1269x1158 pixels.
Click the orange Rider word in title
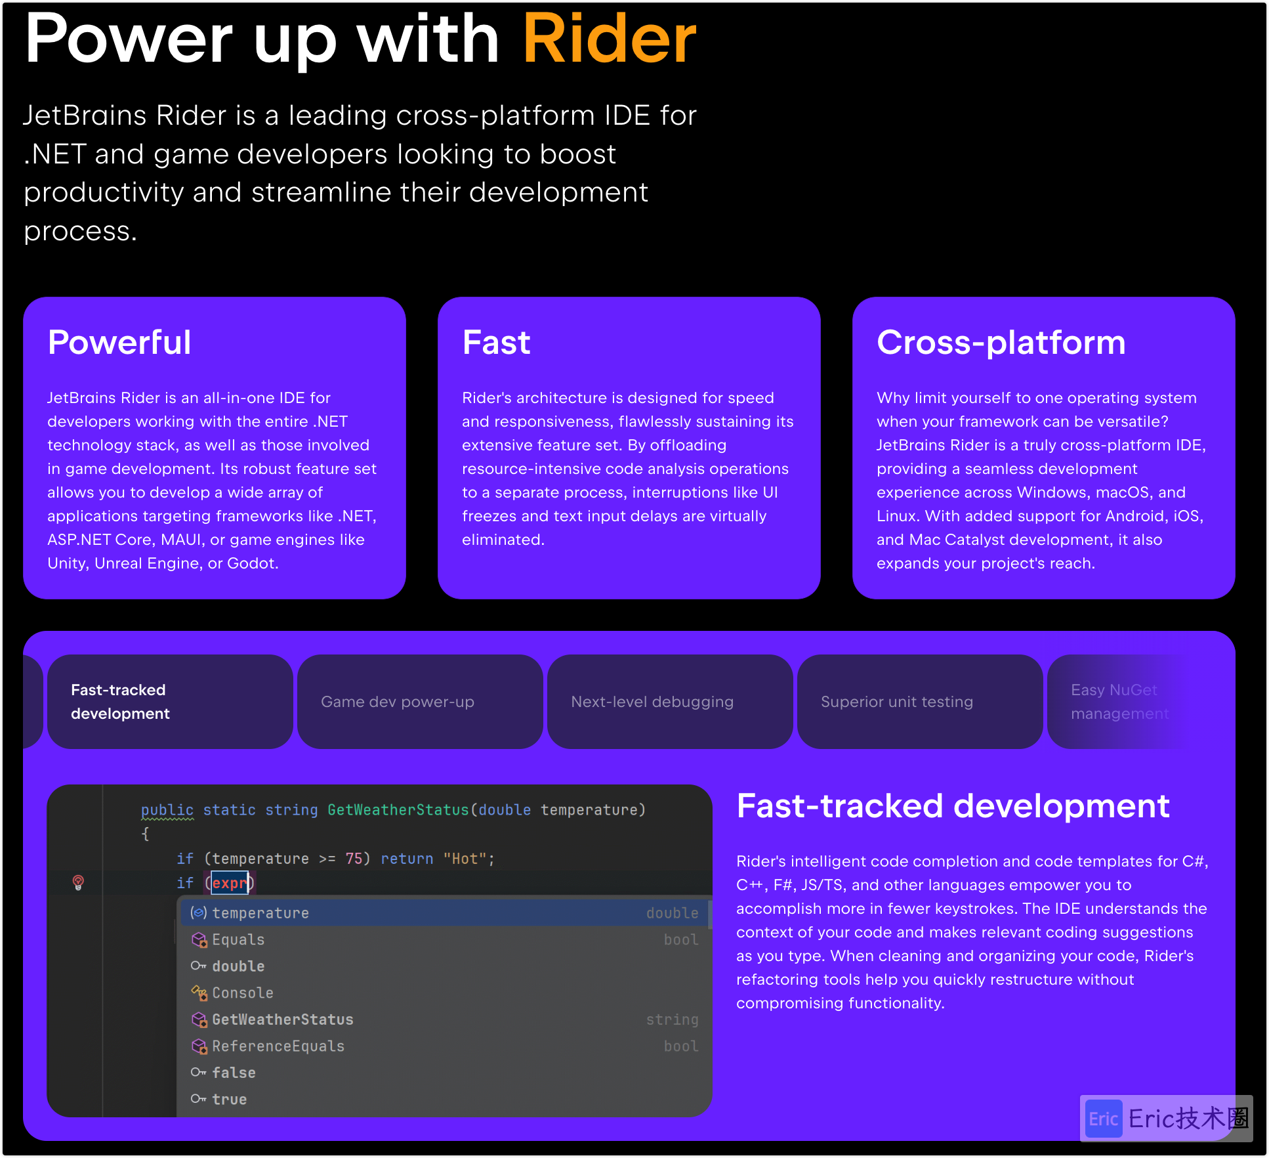(x=609, y=39)
